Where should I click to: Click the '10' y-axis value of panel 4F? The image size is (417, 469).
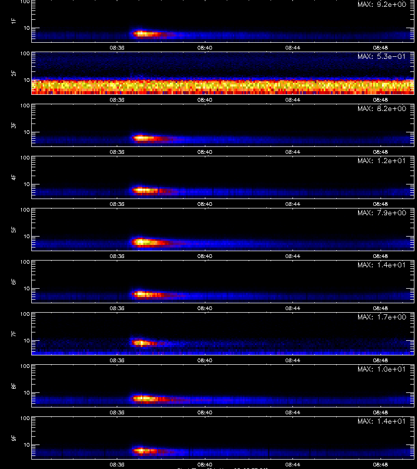click(27, 184)
